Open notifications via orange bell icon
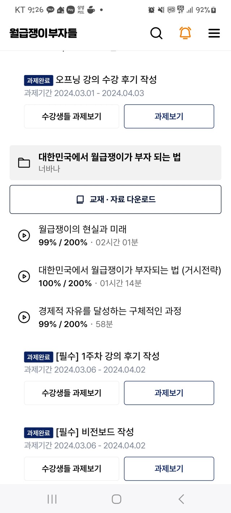Image resolution: width=231 pixels, height=513 pixels. click(x=185, y=33)
